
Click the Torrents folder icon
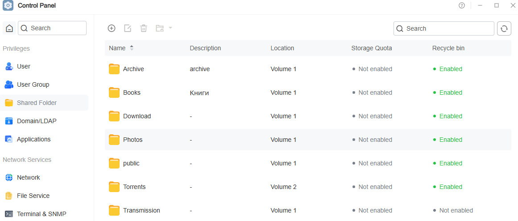click(x=115, y=187)
